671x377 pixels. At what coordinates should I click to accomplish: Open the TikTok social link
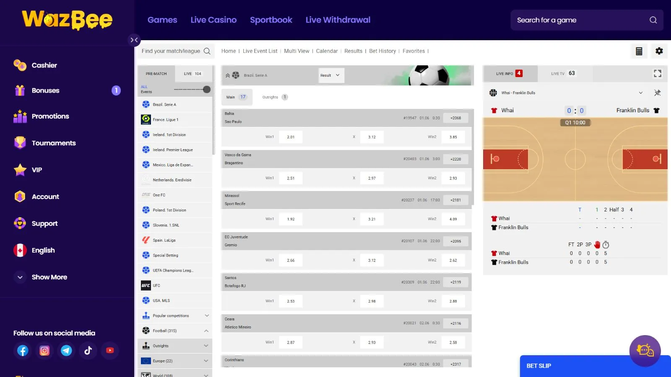88,351
